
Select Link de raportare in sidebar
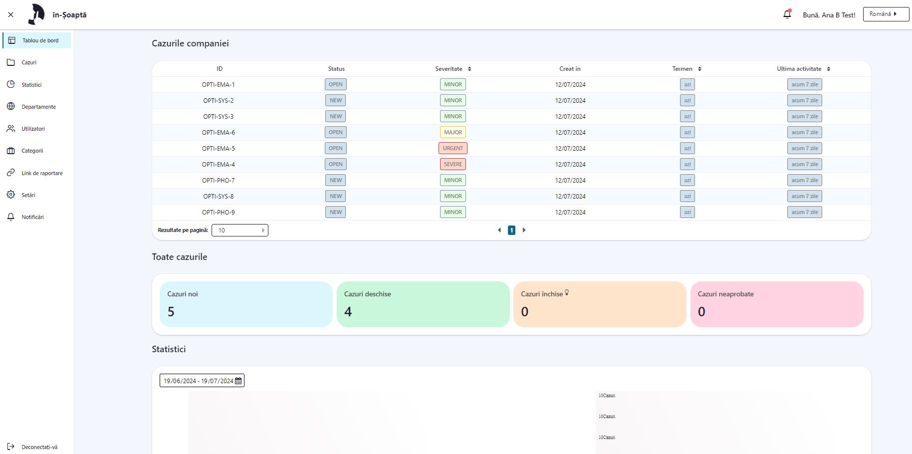tap(42, 173)
